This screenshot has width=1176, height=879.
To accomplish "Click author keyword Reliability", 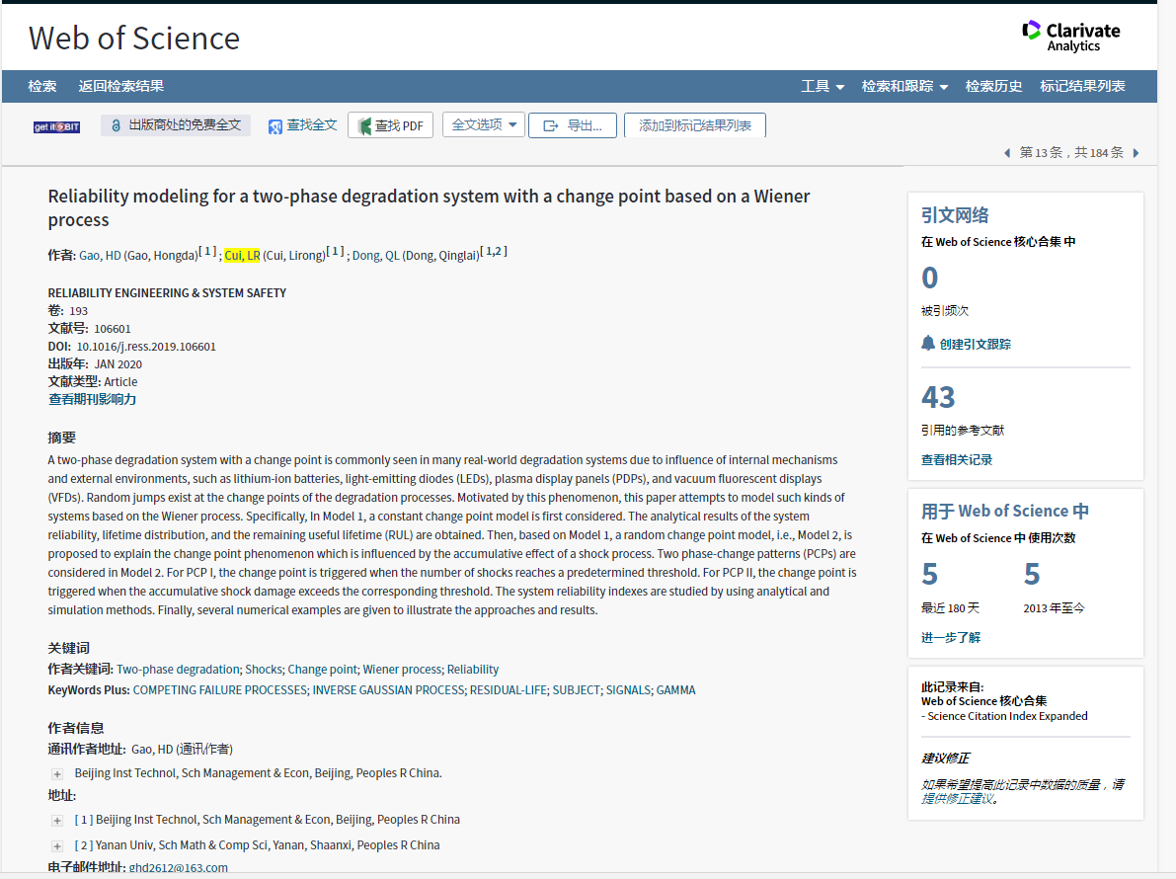I will (473, 670).
